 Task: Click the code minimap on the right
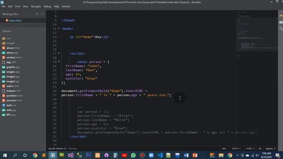point(257,34)
